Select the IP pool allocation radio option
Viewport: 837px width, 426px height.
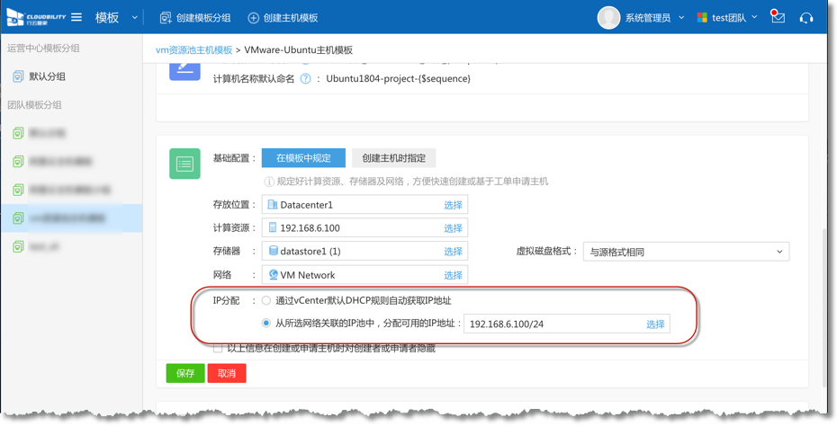[x=266, y=324]
